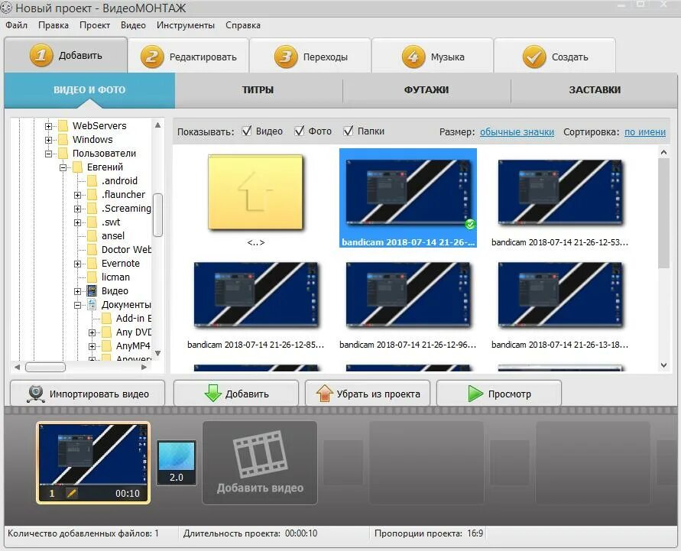Click the Evernote folder icon
Viewport: 681px width, 551px height.
click(x=92, y=263)
